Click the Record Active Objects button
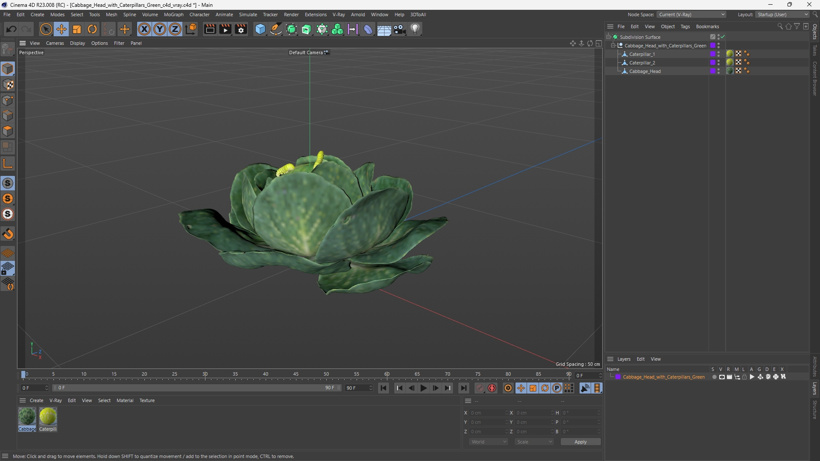820x461 pixels. (480, 388)
